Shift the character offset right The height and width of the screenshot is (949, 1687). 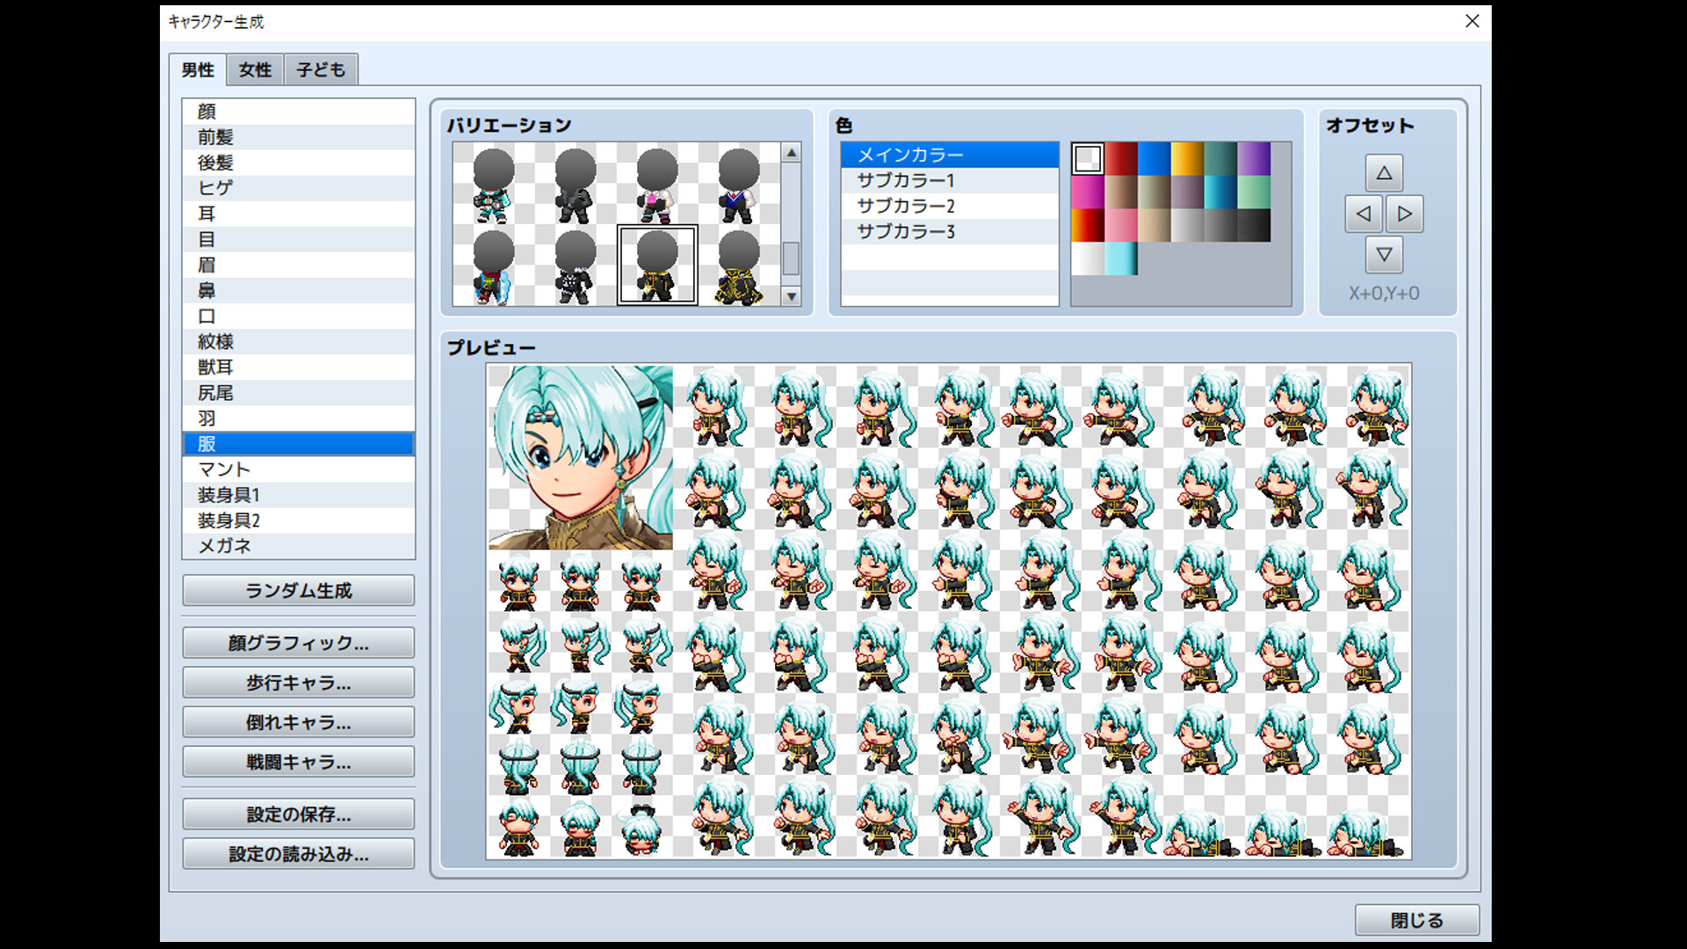click(1405, 214)
